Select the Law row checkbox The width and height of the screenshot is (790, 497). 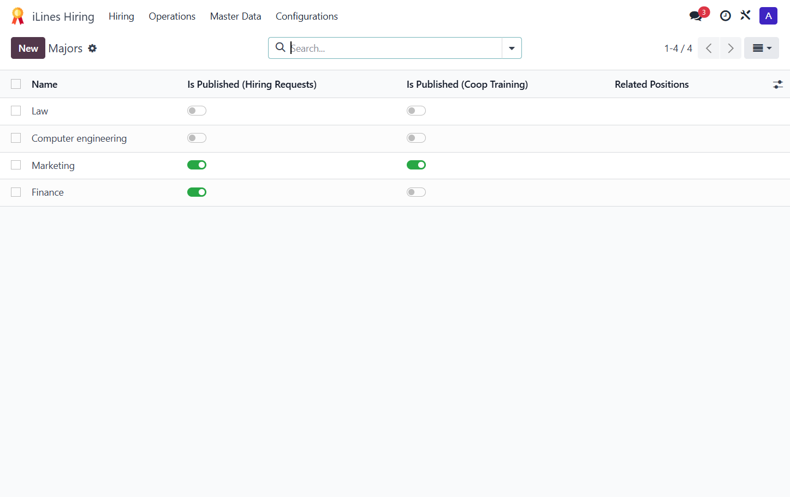click(x=16, y=111)
